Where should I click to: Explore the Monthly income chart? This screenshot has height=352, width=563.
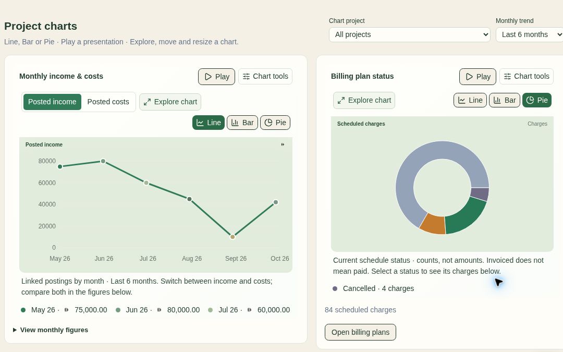[x=170, y=102]
